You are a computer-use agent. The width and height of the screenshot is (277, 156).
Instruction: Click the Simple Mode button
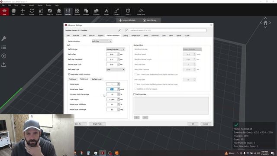97,124
